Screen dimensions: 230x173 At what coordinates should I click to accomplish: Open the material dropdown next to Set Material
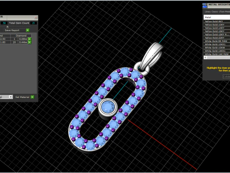(11, 97)
